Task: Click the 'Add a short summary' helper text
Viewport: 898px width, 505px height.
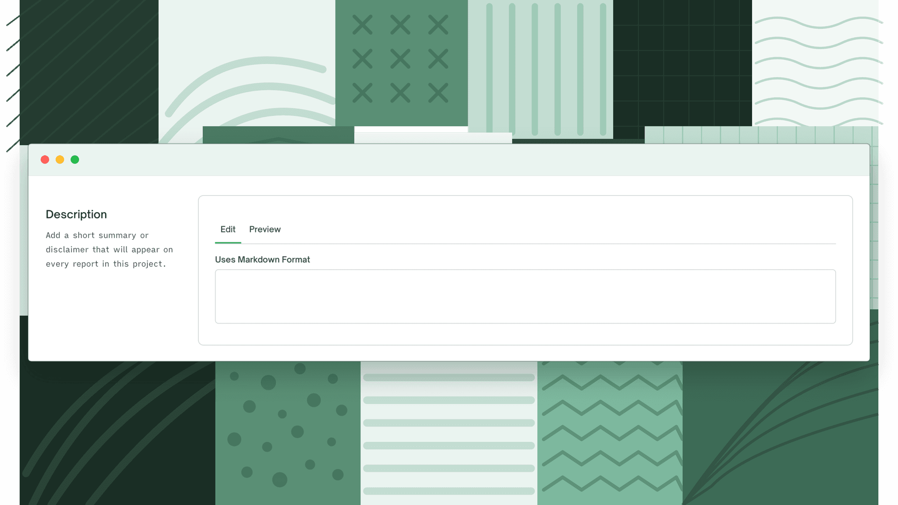Action: click(x=109, y=250)
